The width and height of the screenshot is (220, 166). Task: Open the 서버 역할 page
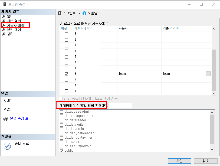click(x=14, y=21)
